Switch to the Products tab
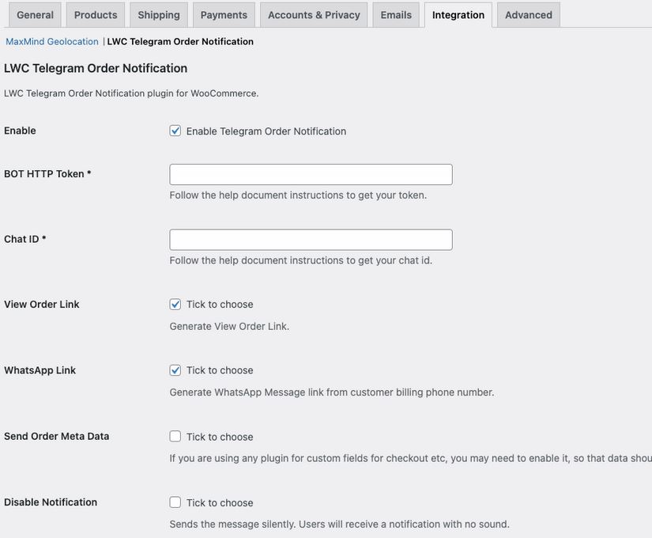 tap(96, 15)
